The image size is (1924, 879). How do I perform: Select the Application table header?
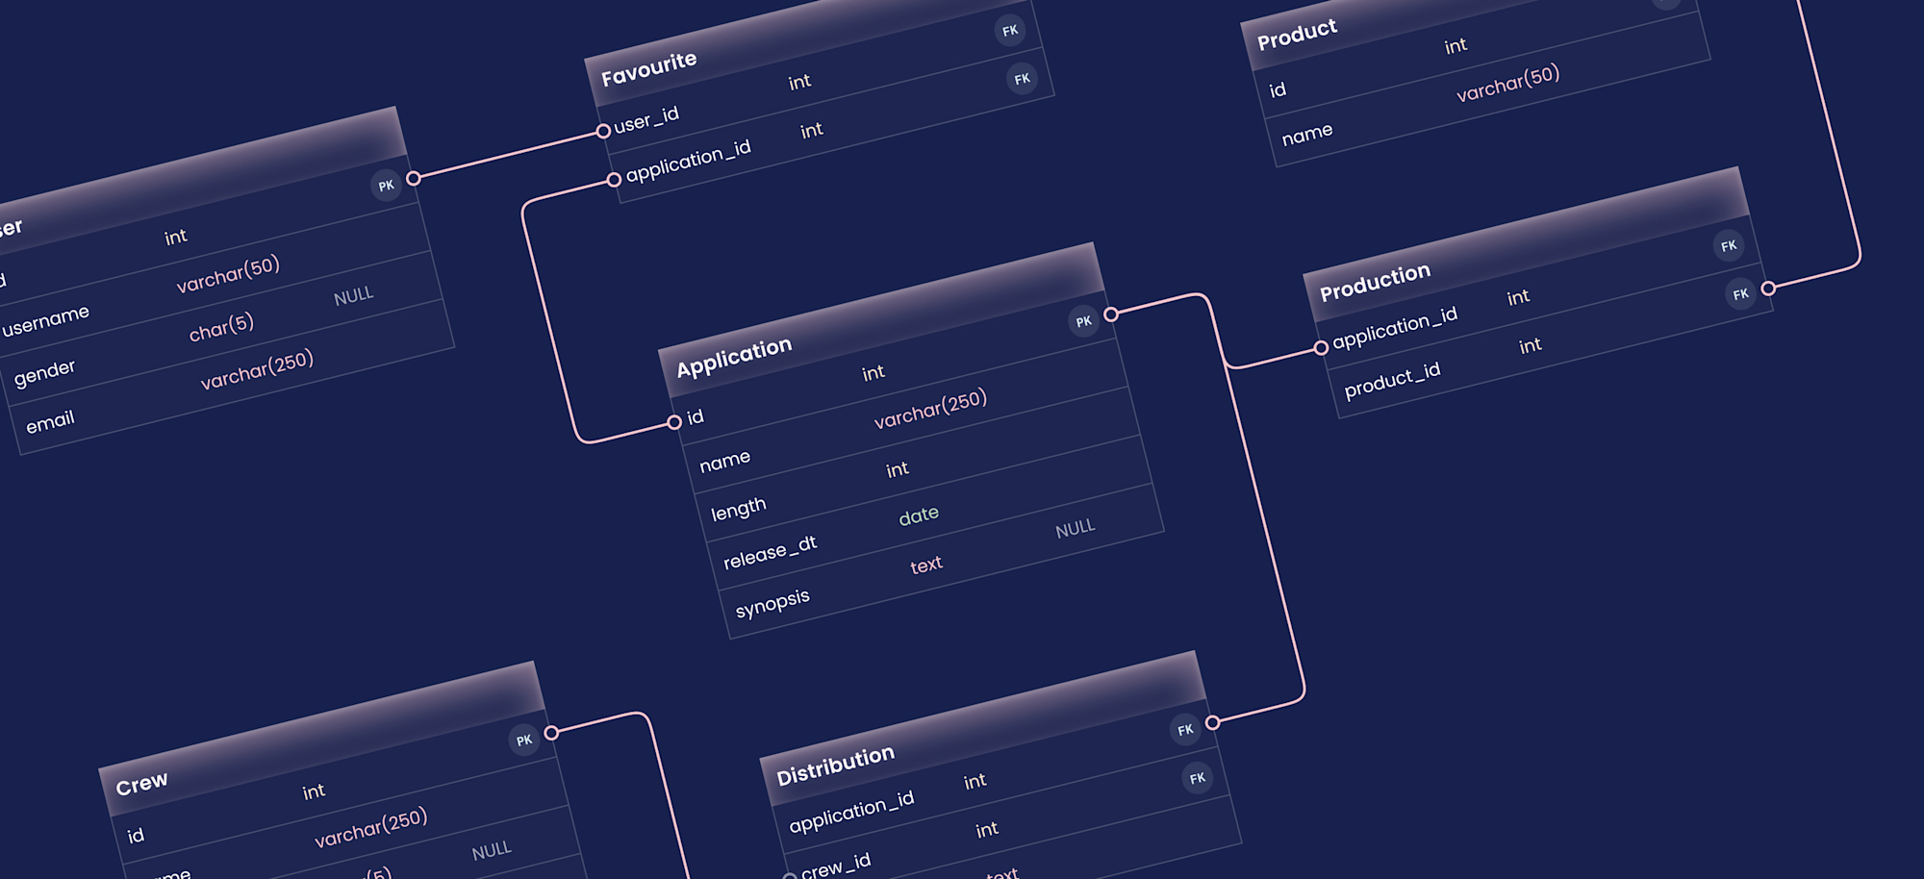coord(880,319)
